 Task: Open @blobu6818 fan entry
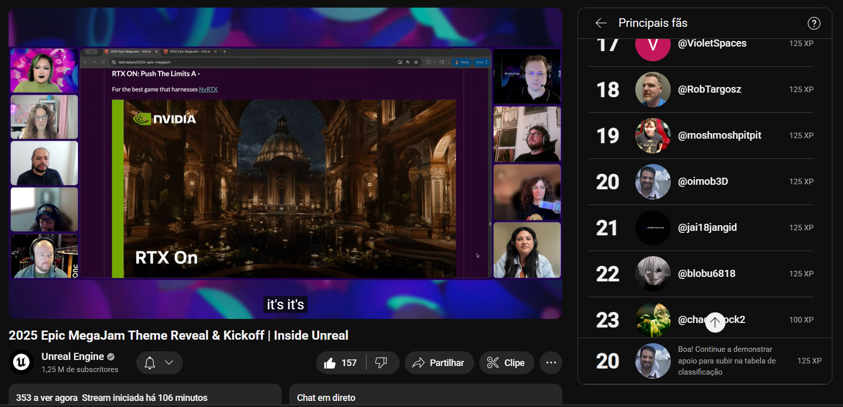[x=706, y=274]
